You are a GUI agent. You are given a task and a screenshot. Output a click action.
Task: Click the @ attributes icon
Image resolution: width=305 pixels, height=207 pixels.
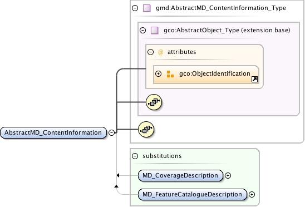(160, 52)
